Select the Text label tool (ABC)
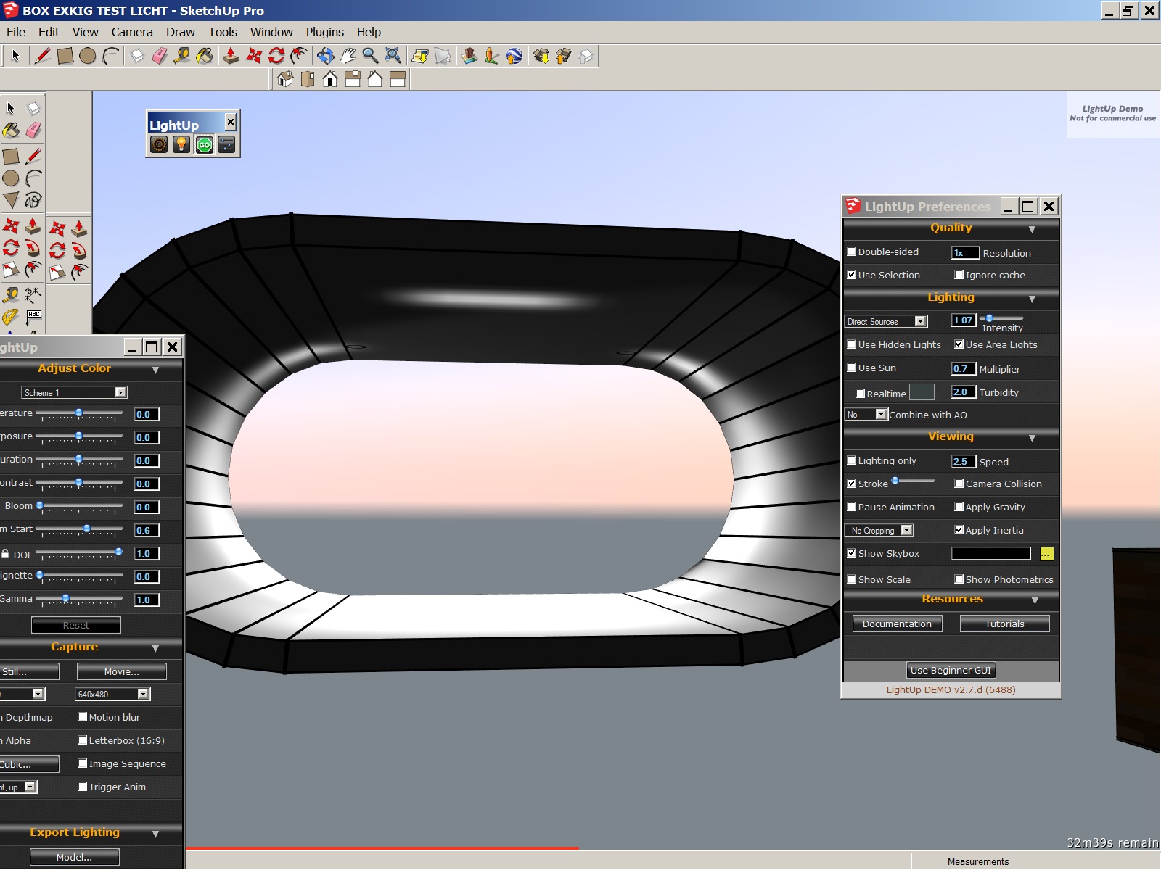 point(33,316)
